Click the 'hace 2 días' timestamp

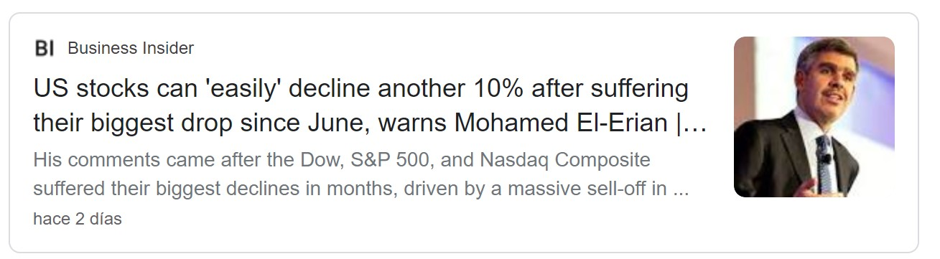point(78,220)
